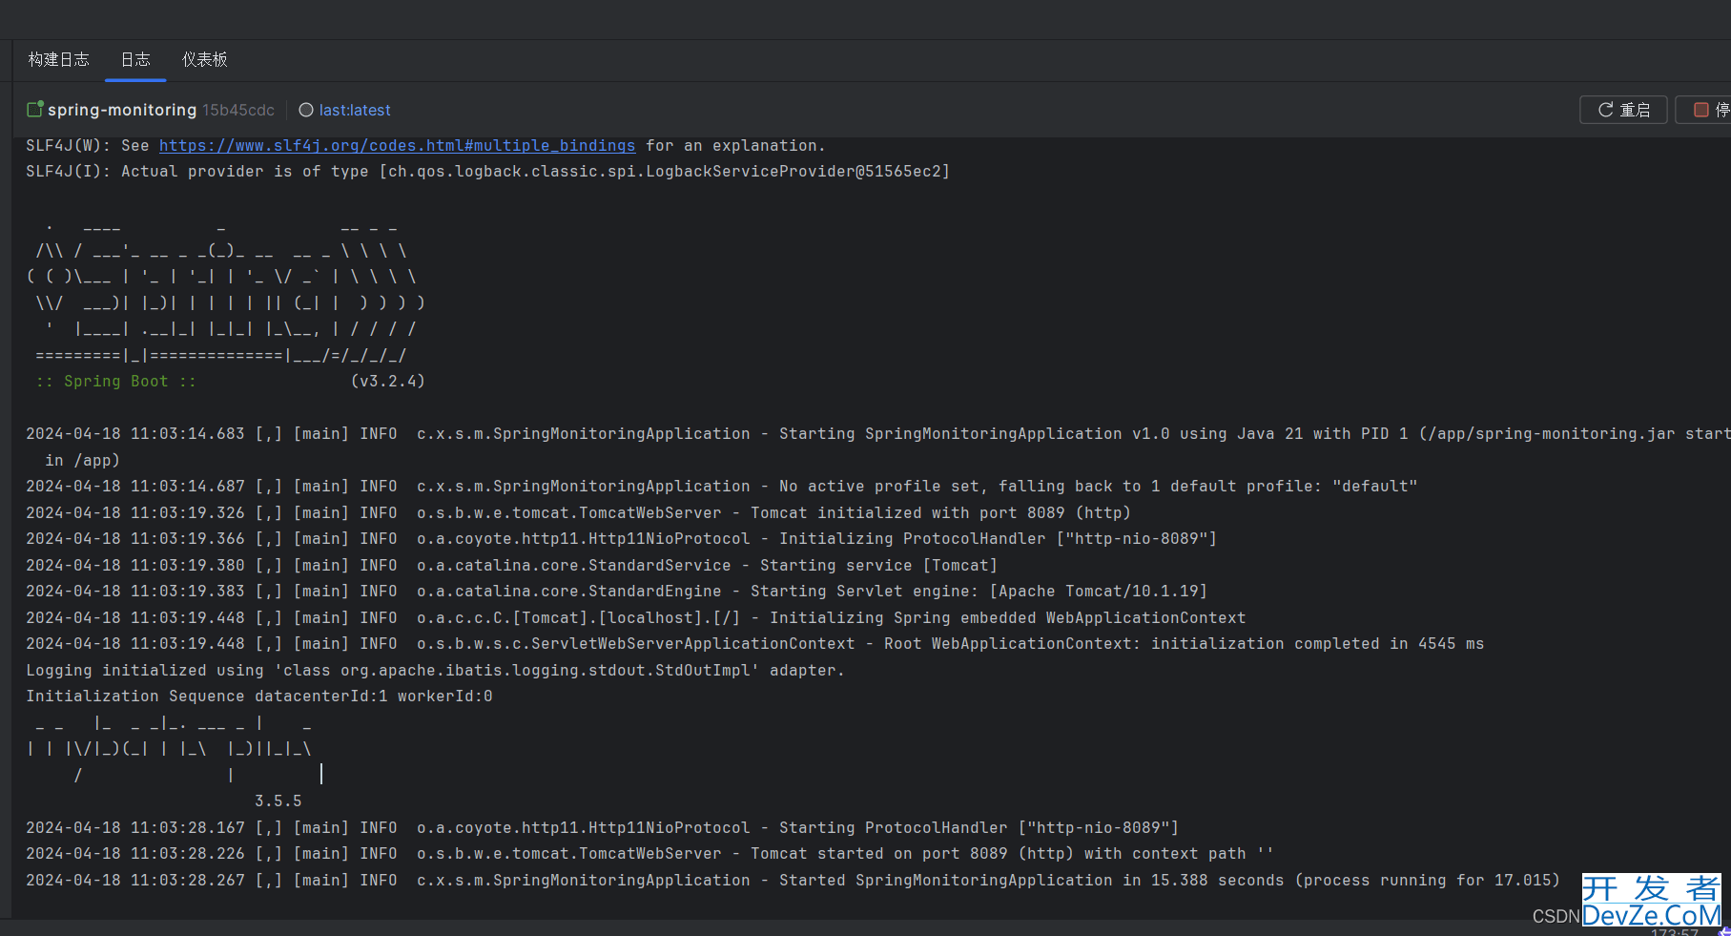Screen dimensions: 1731x936
Task: Select the spring-monitoring container name
Action: tap(122, 110)
